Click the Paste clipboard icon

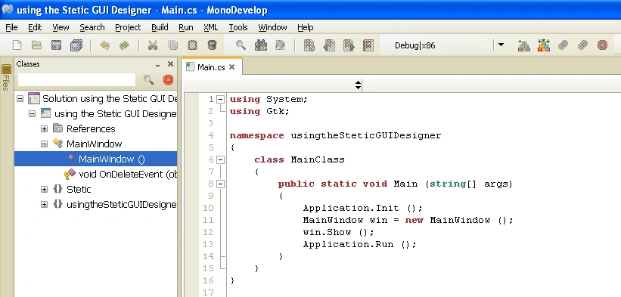click(x=192, y=45)
